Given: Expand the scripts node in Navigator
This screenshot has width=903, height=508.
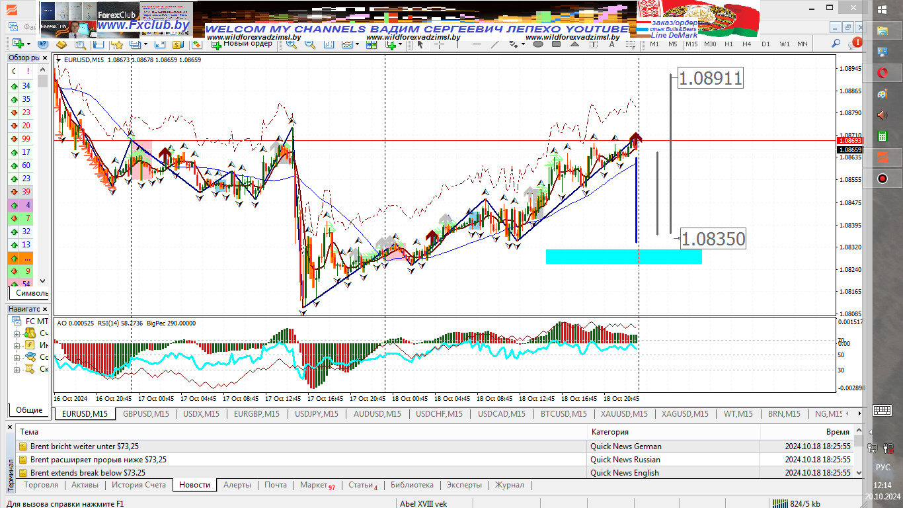Looking at the screenshot, I should click(17, 369).
